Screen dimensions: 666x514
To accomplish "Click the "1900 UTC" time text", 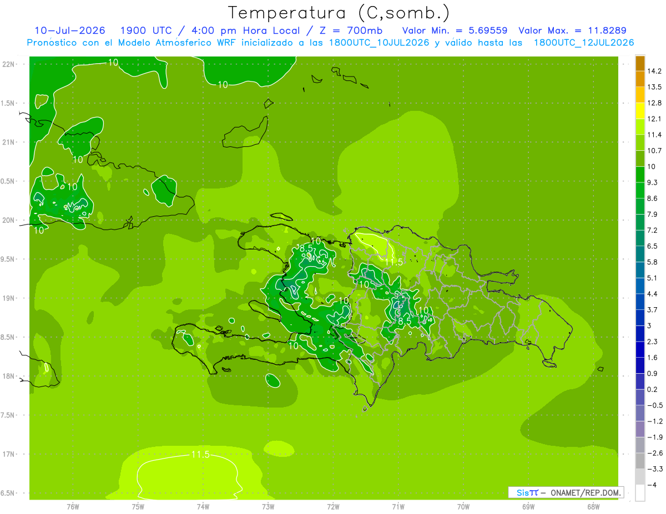I will 146,30.
